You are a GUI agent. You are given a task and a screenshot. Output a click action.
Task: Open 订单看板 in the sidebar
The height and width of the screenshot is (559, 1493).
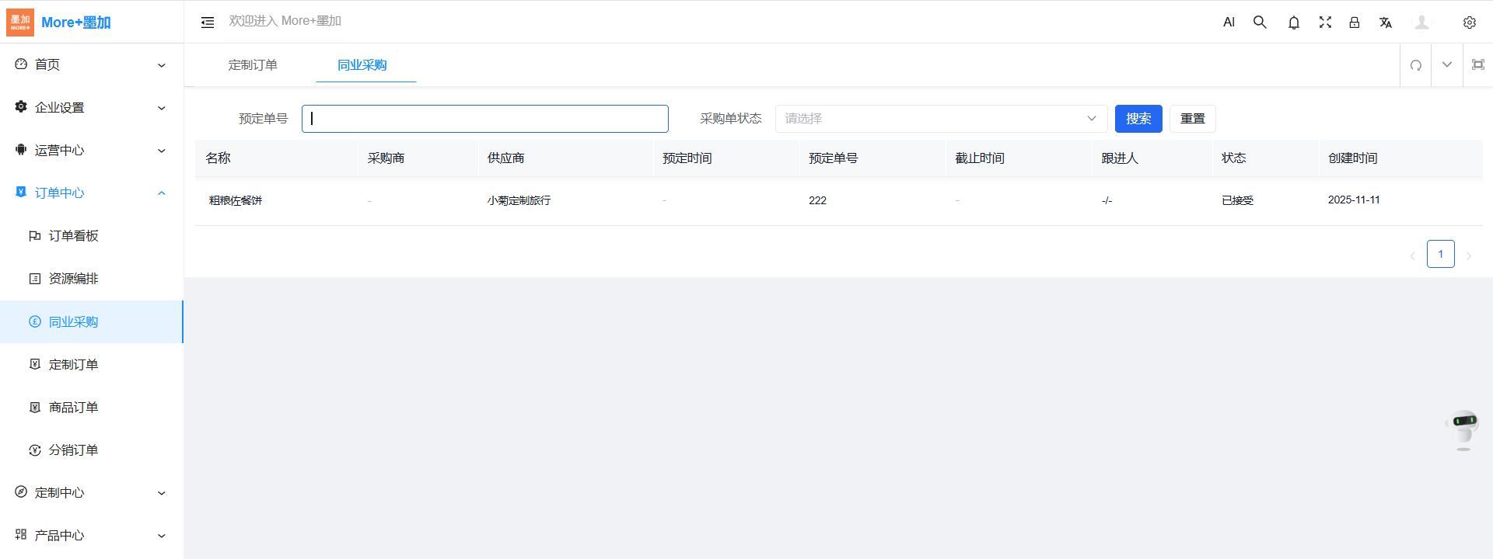pyautogui.click(x=74, y=236)
